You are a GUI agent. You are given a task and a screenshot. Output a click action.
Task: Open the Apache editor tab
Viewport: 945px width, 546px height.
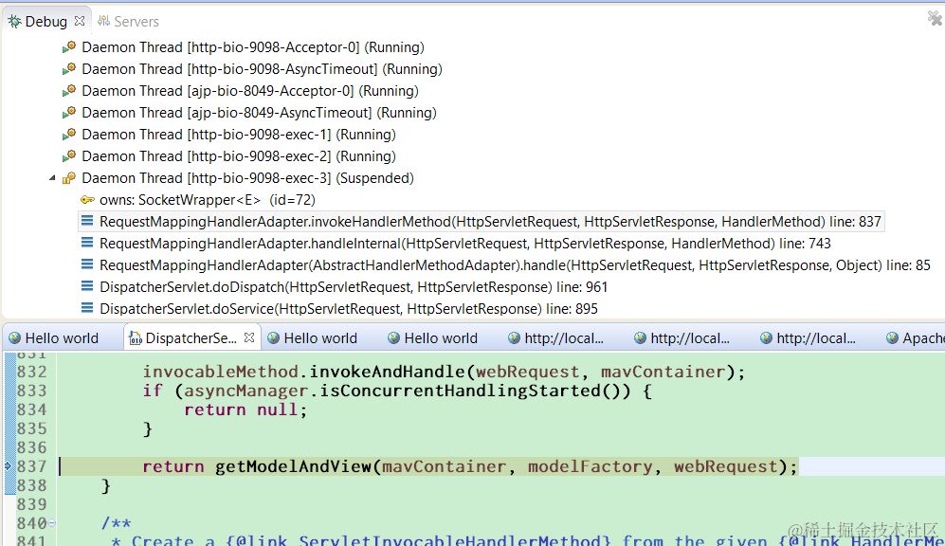(915, 338)
